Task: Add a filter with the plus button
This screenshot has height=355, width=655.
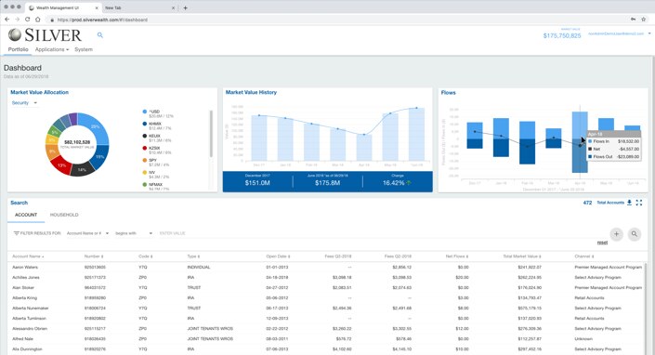Action: click(616, 234)
